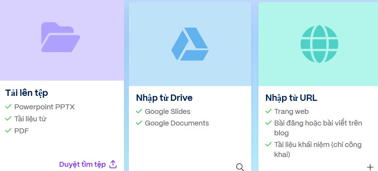The height and width of the screenshot is (171, 378).
Task: Select the Tải lên tệp heading
Action: (26, 93)
